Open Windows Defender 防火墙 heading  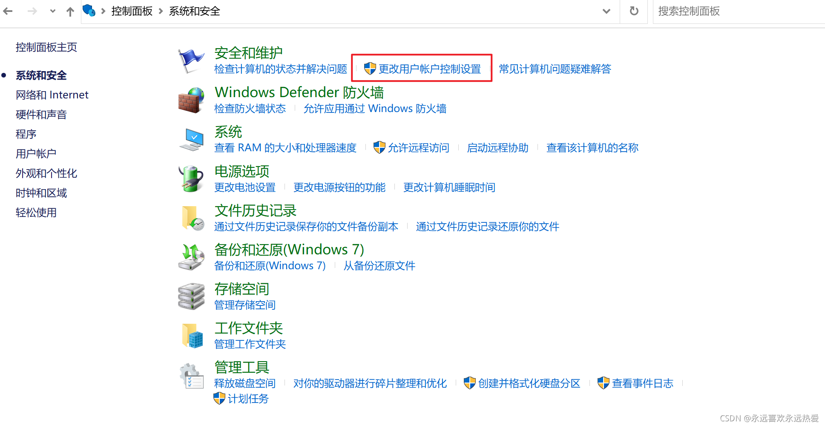coord(299,92)
